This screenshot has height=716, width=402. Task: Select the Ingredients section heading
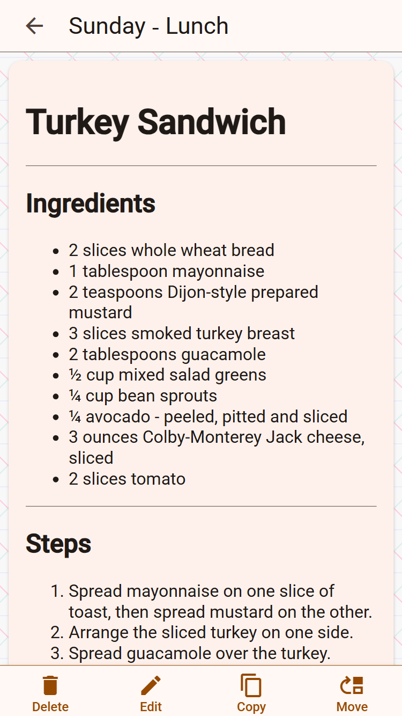point(91,203)
